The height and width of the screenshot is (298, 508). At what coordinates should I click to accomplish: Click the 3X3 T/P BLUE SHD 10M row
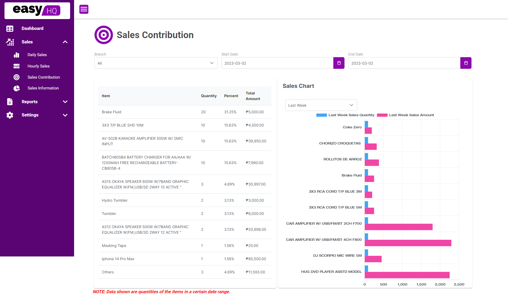click(185, 125)
